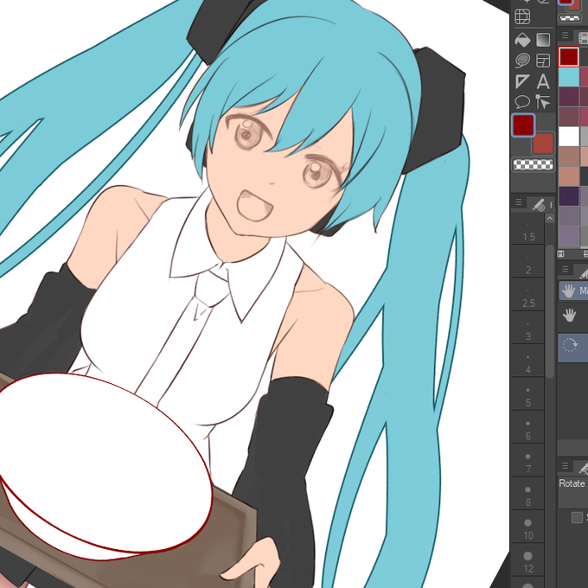Set brush size to 6

click(x=528, y=427)
